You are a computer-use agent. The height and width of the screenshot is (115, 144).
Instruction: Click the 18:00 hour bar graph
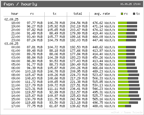128,23
